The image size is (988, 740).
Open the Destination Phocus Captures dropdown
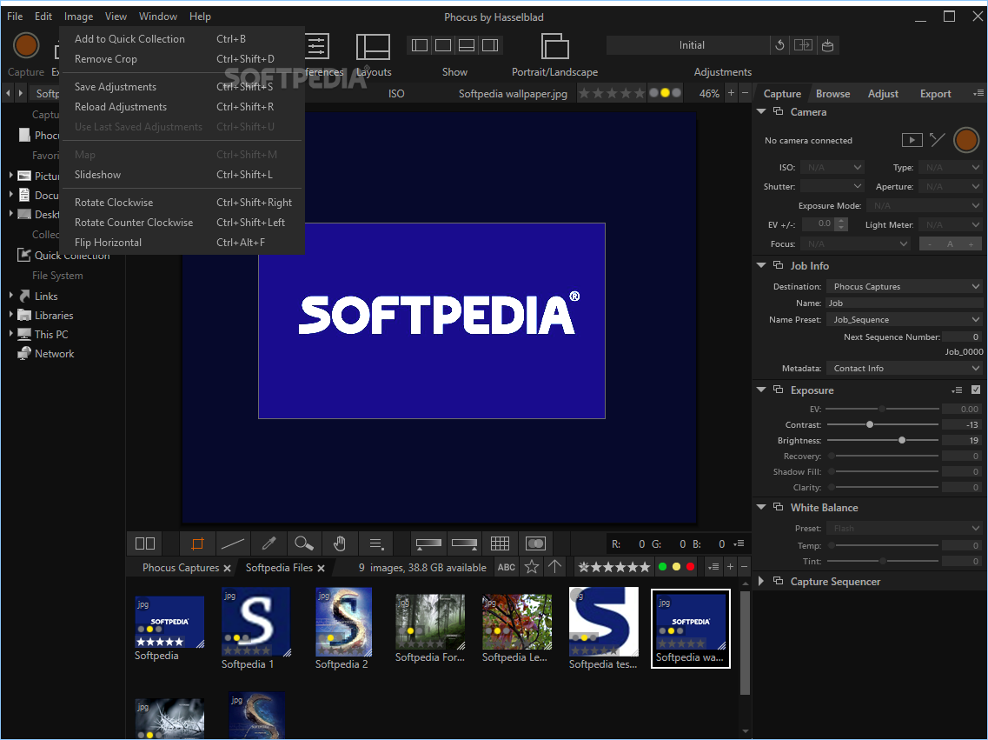[905, 286]
